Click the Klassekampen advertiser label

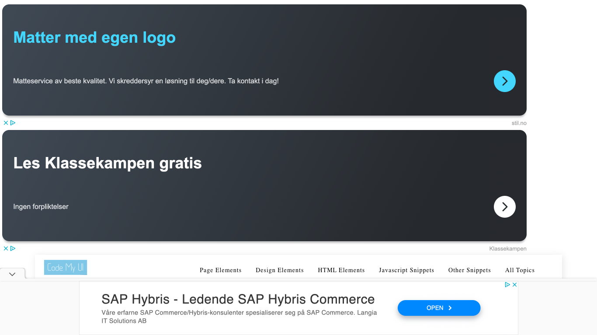(x=508, y=249)
